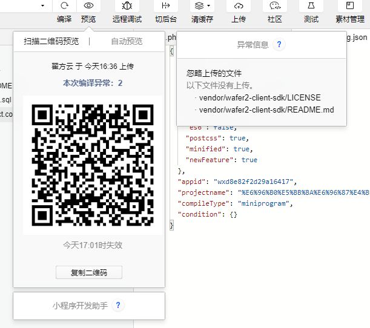The height and width of the screenshot is (328, 370).
Task: Click the .sql file in sidebar
Action: (5, 99)
